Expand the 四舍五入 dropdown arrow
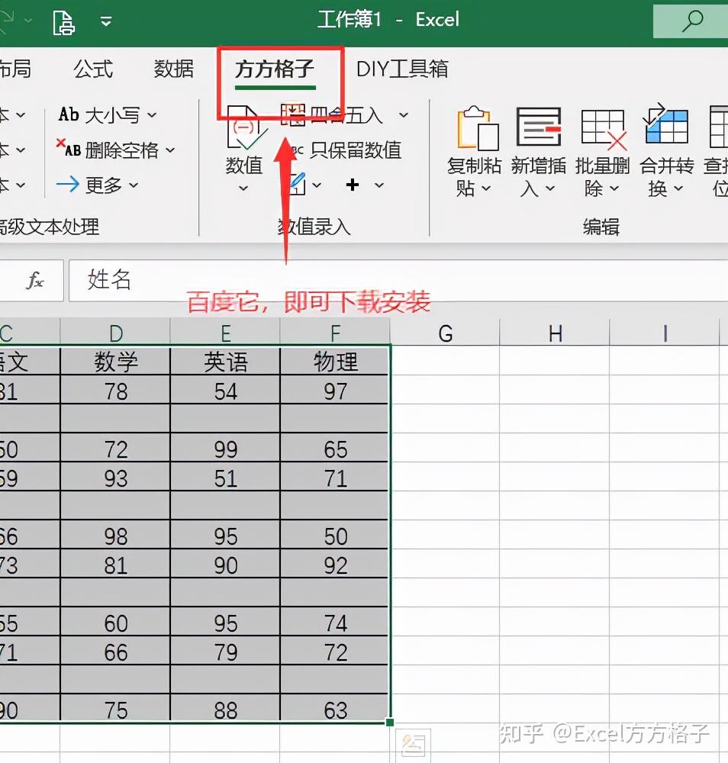Image resolution: width=728 pixels, height=763 pixels. pos(402,114)
